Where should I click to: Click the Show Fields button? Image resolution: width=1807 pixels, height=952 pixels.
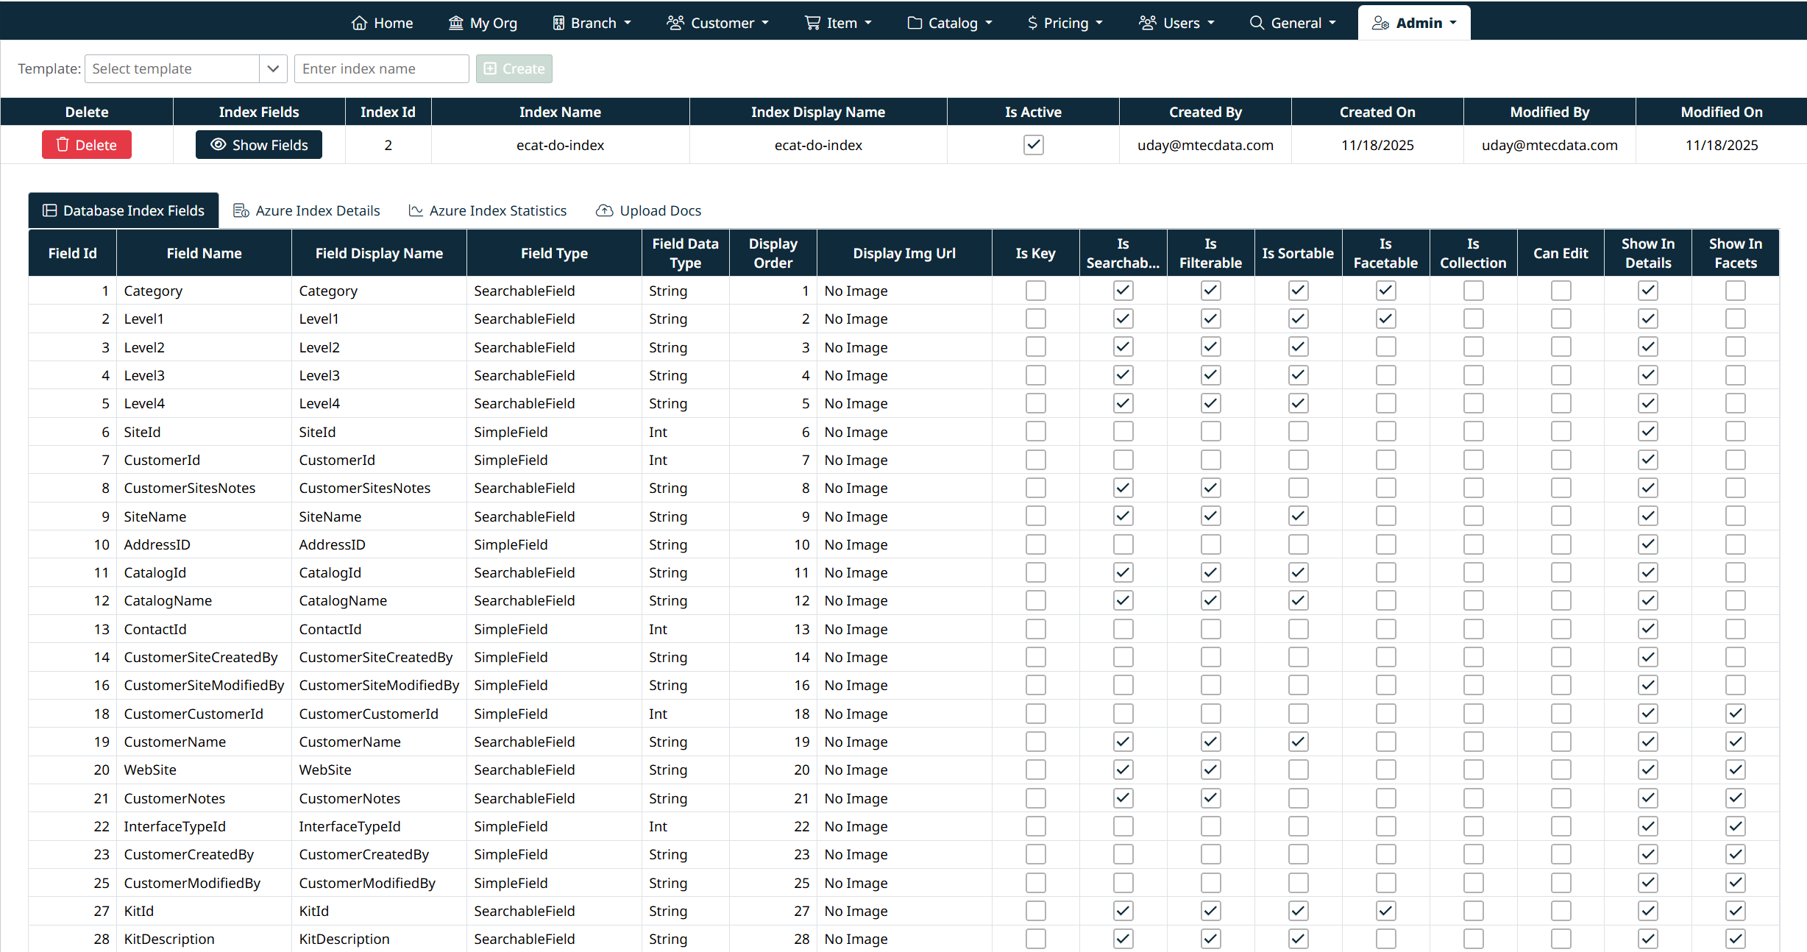[x=259, y=145]
